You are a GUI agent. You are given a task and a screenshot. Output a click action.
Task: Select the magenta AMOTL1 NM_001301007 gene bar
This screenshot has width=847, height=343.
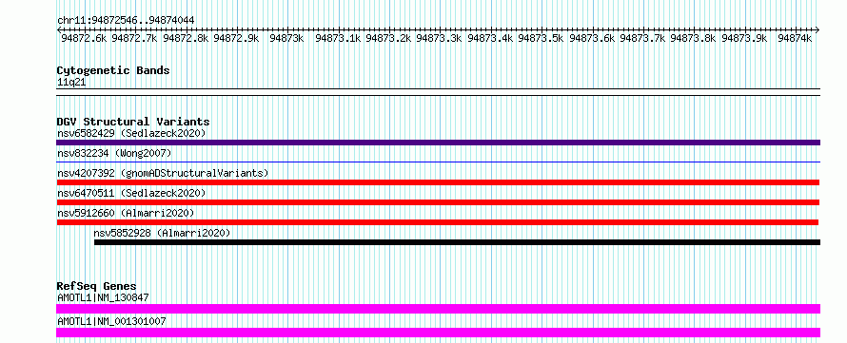point(438,333)
